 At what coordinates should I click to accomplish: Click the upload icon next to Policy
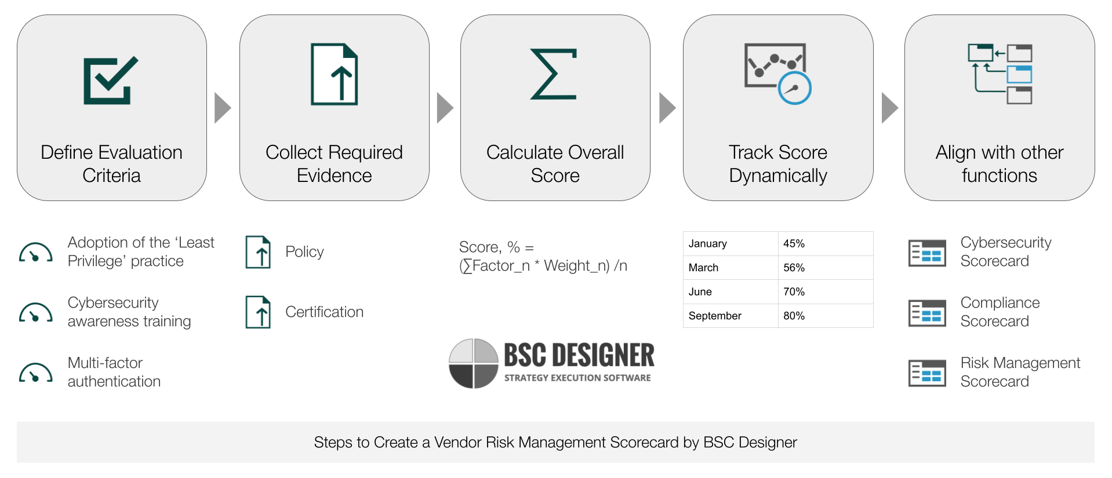pyautogui.click(x=258, y=252)
